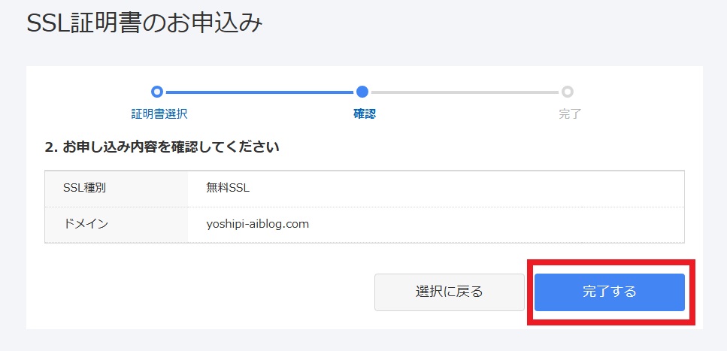Click the 確認 step circle
727x351 pixels.
[362, 92]
